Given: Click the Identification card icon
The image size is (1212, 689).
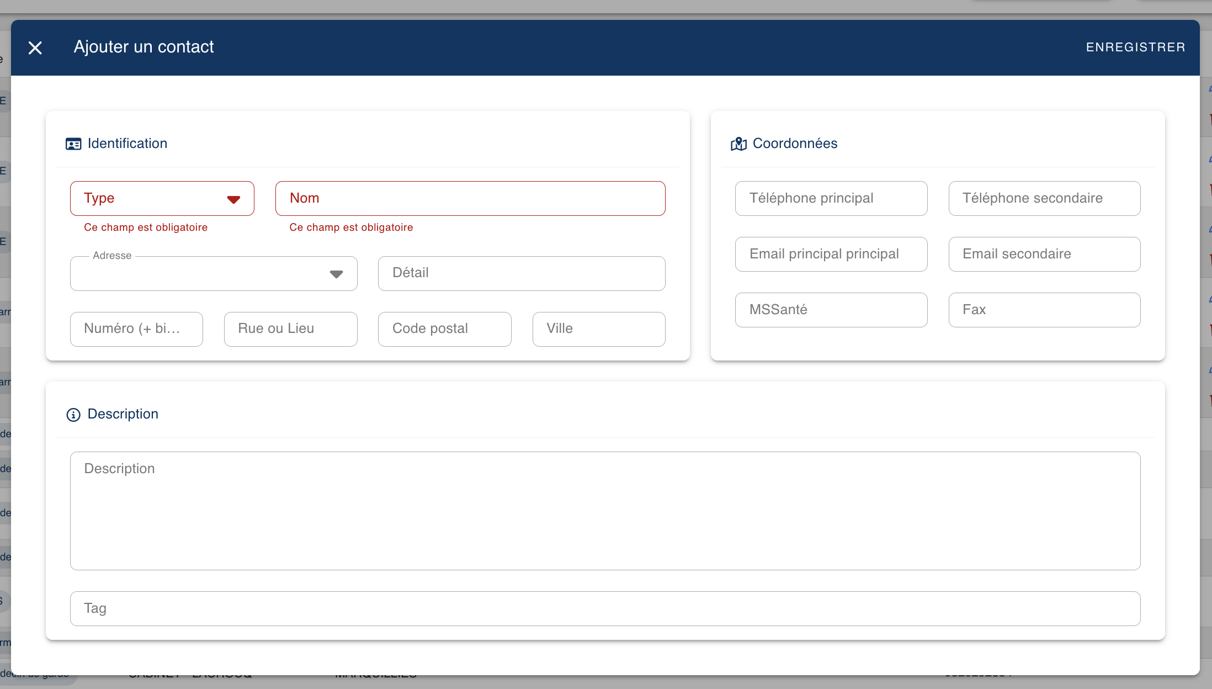Looking at the screenshot, I should 73,144.
